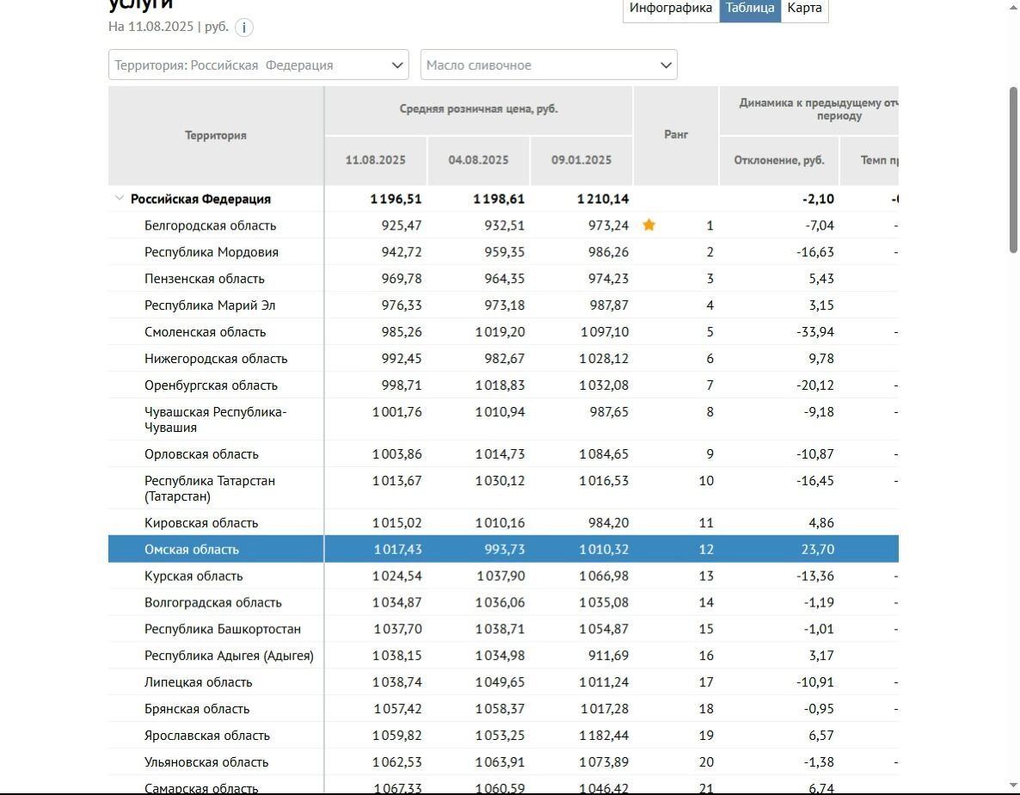Image resolution: width=1020 pixels, height=795 pixels.
Task: Select the Таблица tab
Action: point(750,9)
